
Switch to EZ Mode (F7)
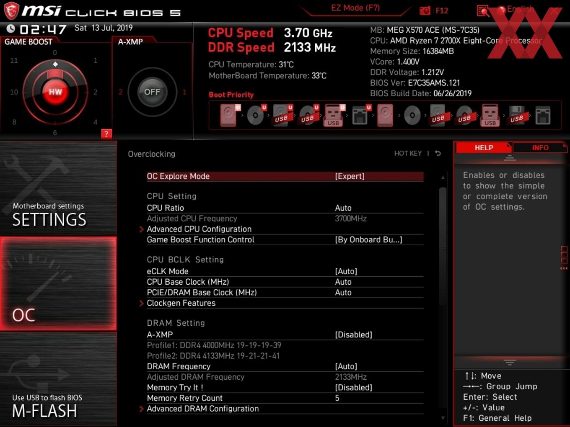coord(355,8)
